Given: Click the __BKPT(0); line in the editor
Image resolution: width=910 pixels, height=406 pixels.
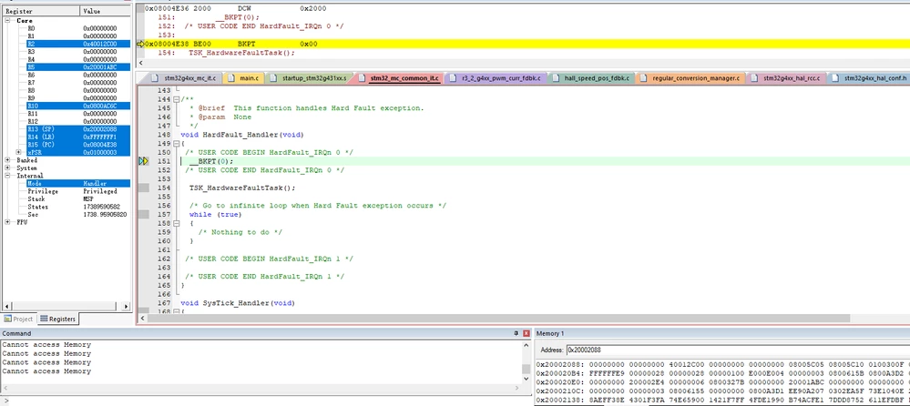Looking at the screenshot, I should 211,161.
